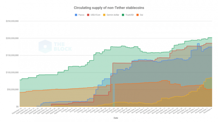Click the $250,000,000 y-axis label

(x=12, y=21)
